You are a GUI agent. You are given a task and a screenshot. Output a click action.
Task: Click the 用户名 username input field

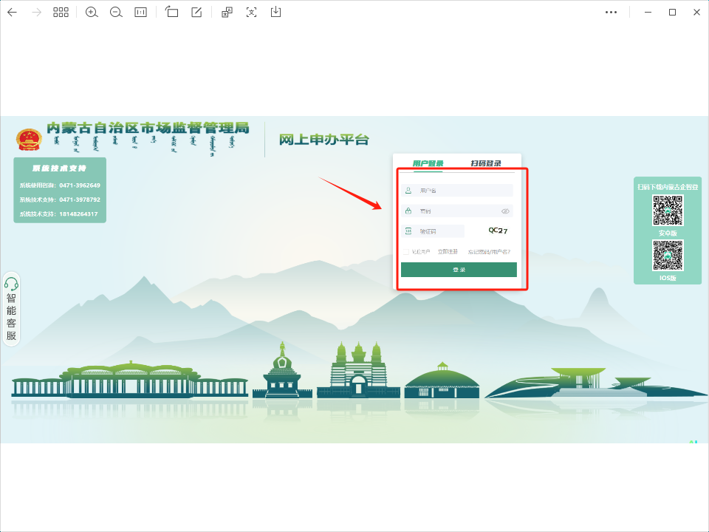(x=462, y=191)
